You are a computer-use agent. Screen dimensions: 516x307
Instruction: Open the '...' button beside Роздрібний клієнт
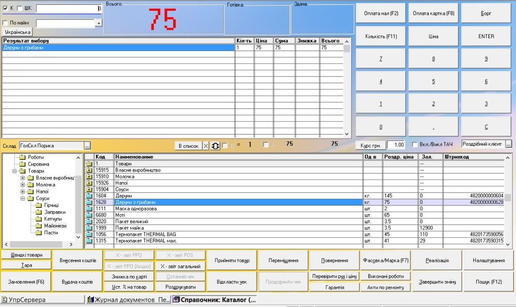click(508, 144)
